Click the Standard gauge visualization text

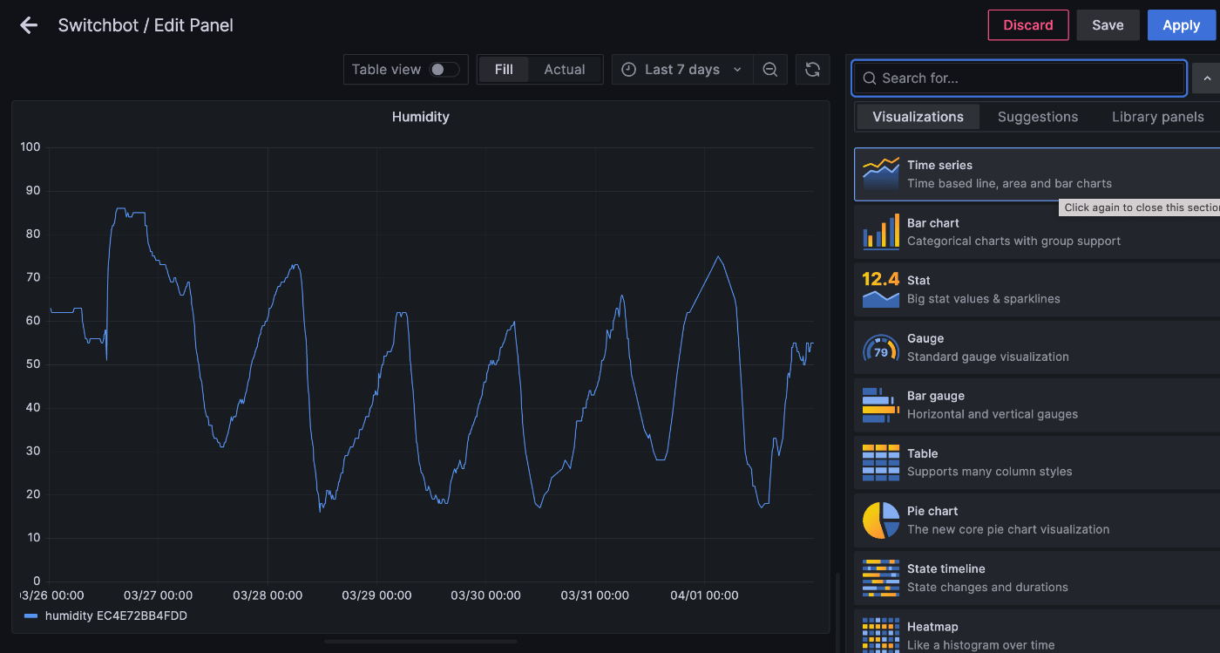[x=988, y=357]
